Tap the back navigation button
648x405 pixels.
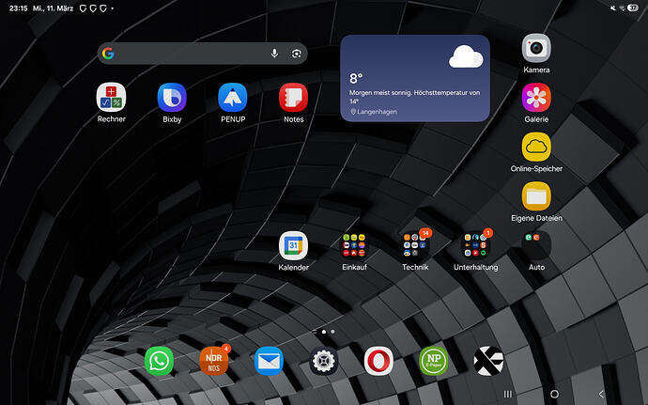point(601,394)
